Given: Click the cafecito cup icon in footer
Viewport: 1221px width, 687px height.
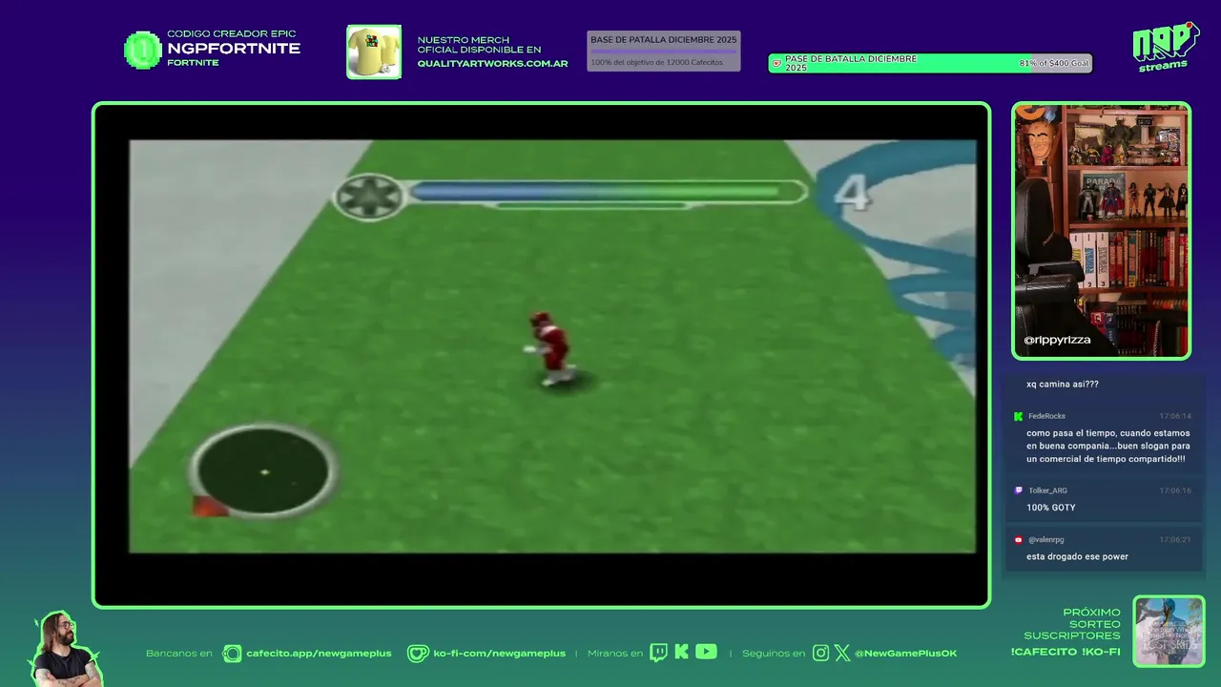Looking at the screenshot, I should click(232, 654).
